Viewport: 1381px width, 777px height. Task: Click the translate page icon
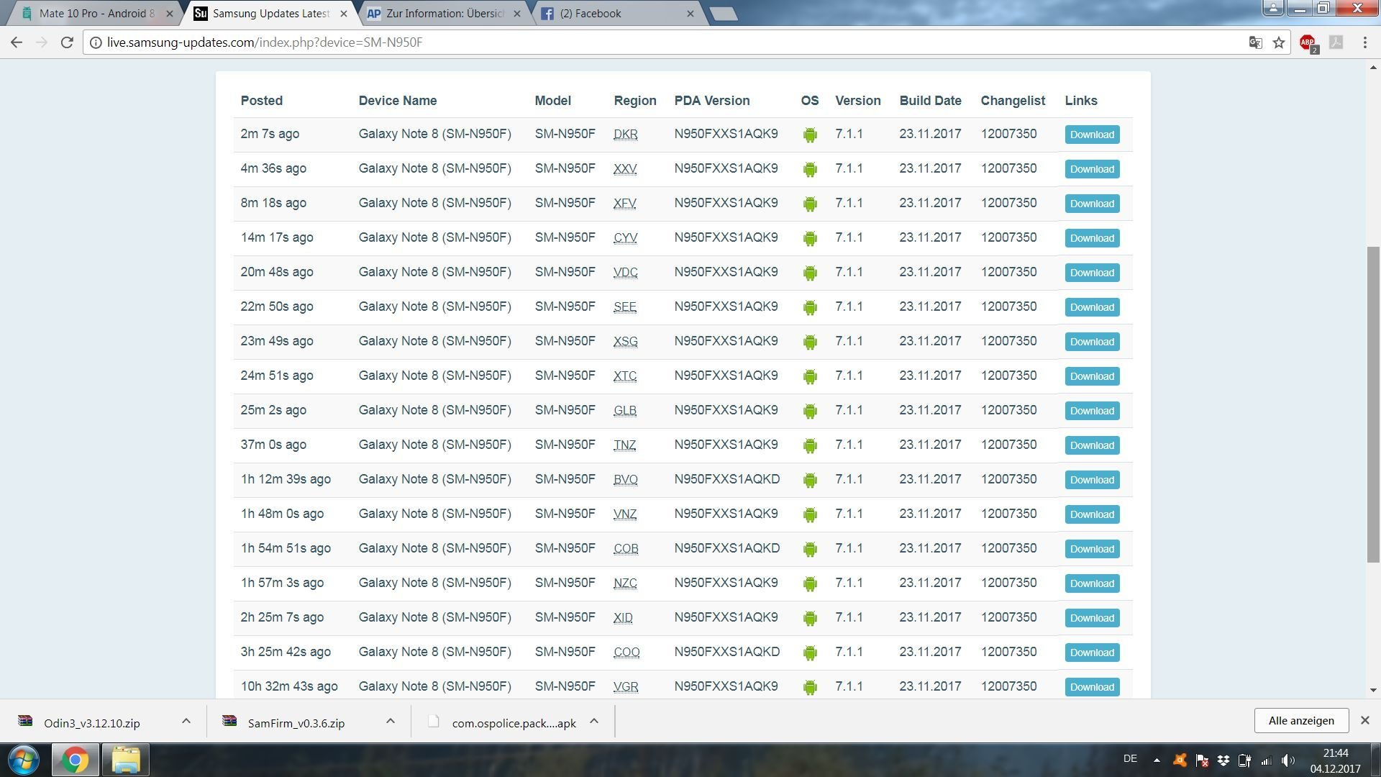1255,42
